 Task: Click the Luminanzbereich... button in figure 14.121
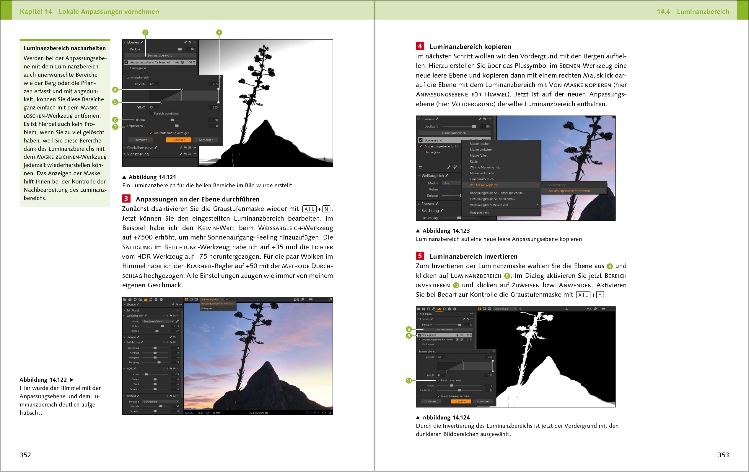click(x=160, y=55)
